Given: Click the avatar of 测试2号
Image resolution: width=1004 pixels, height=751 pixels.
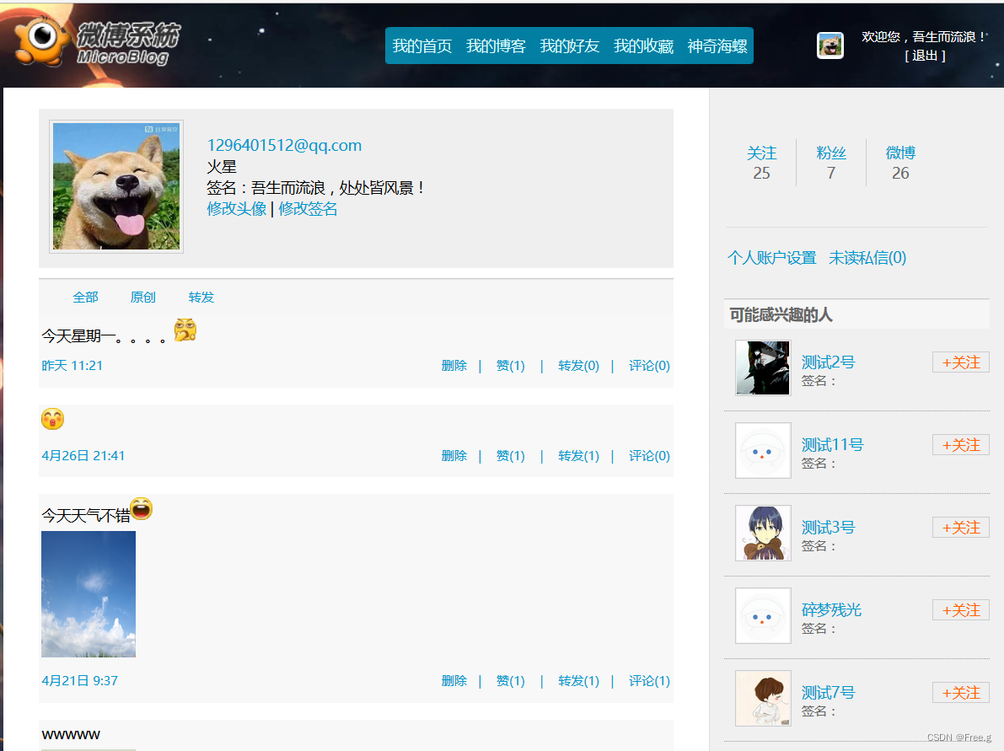Looking at the screenshot, I should point(763,367).
